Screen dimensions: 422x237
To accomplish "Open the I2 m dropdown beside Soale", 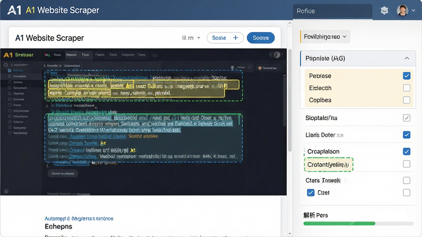I will click(191, 38).
